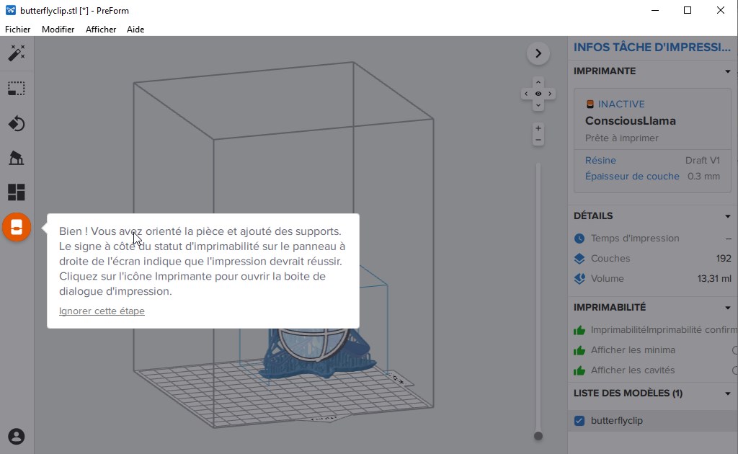Rotate view left with navigation arrow

pos(526,94)
